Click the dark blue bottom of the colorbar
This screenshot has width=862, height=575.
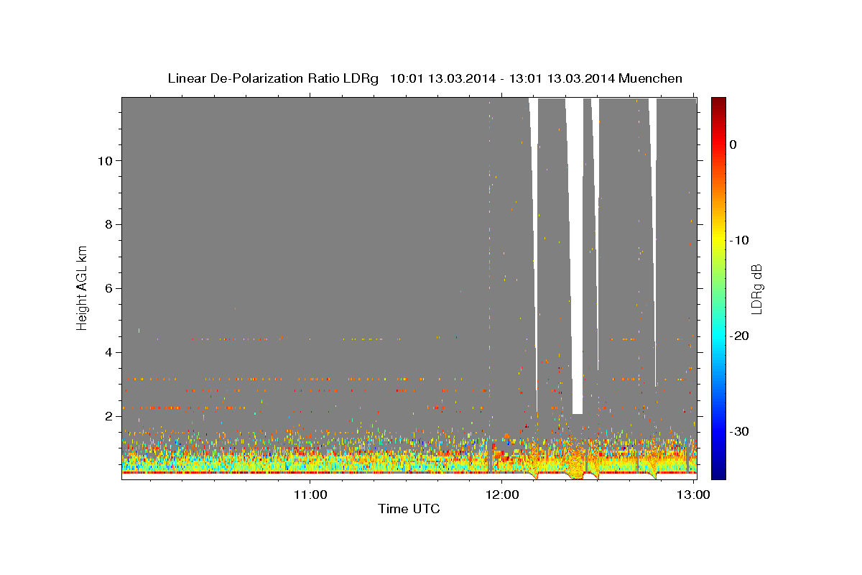(x=718, y=473)
